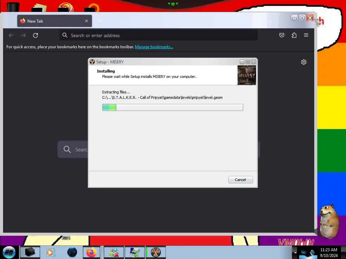The width and height of the screenshot is (346, 259).
Task: Open Save to Pocket in Firefox
Action: (282, 35)
